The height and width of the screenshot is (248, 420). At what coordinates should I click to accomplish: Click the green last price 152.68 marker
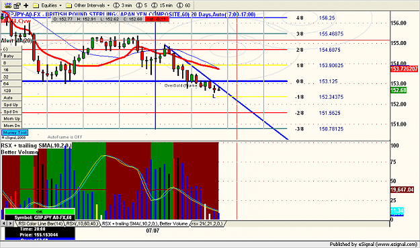(398, 90)
